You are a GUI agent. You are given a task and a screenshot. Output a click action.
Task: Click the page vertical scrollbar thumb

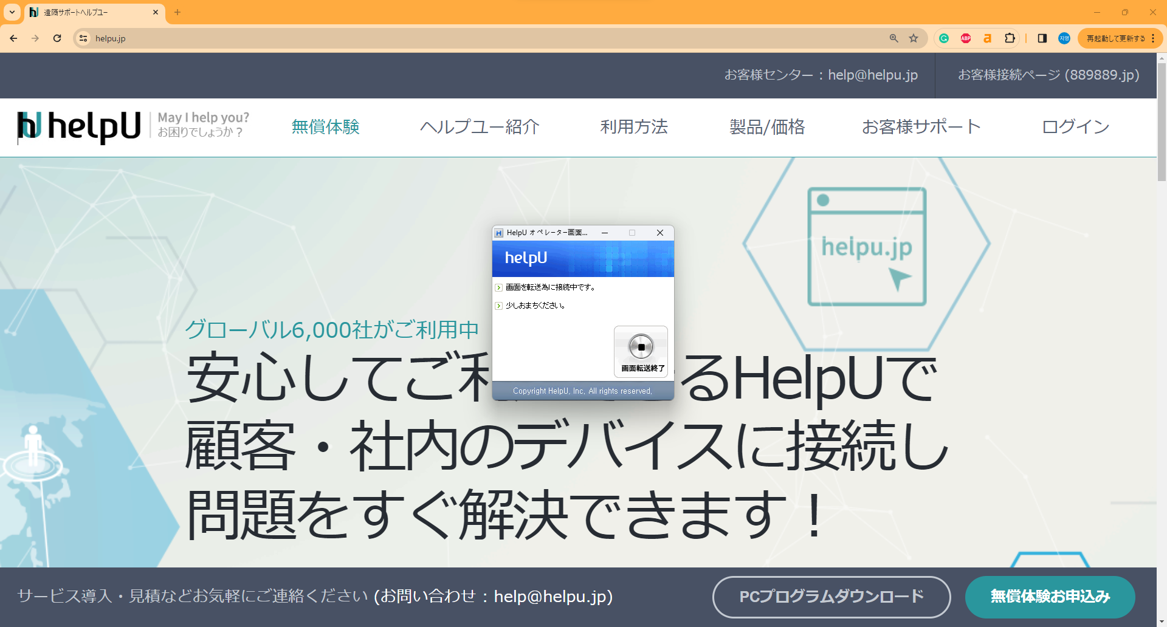1162,122
